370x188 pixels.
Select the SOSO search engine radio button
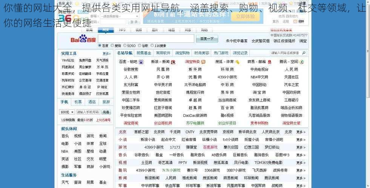125,45
